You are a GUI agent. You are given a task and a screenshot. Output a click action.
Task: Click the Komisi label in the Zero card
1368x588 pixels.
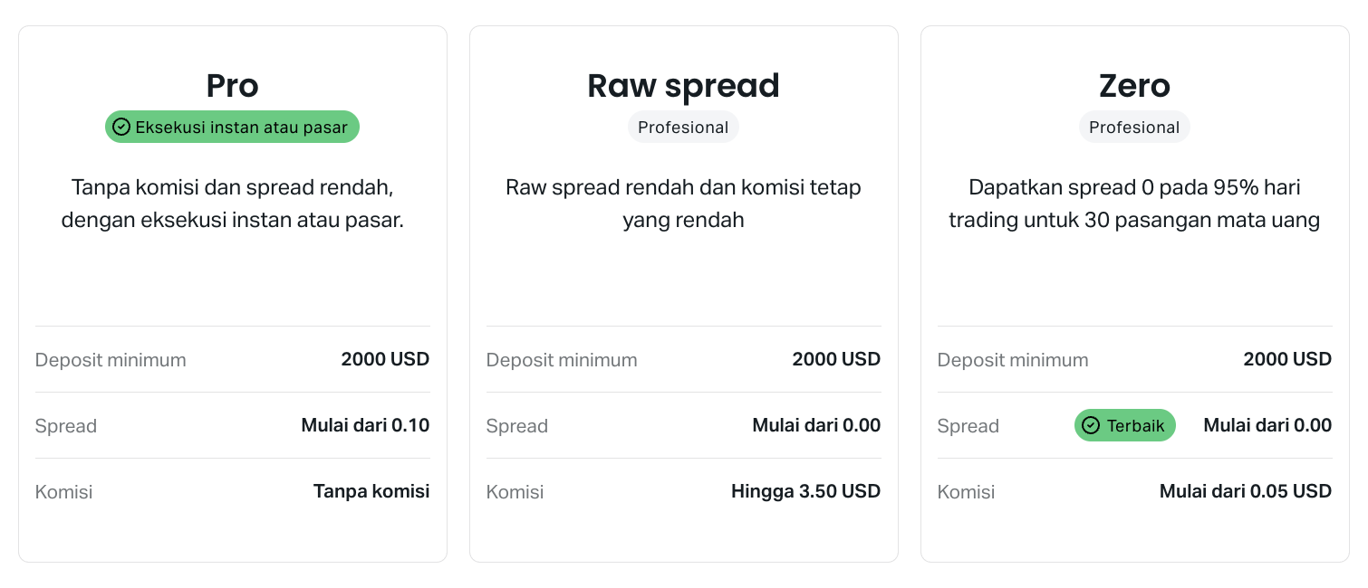click(966, 492)
